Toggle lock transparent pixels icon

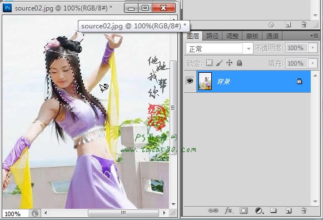click(209, 63)
